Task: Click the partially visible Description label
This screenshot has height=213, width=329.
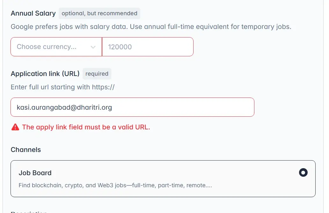Action: click(29, 211)
